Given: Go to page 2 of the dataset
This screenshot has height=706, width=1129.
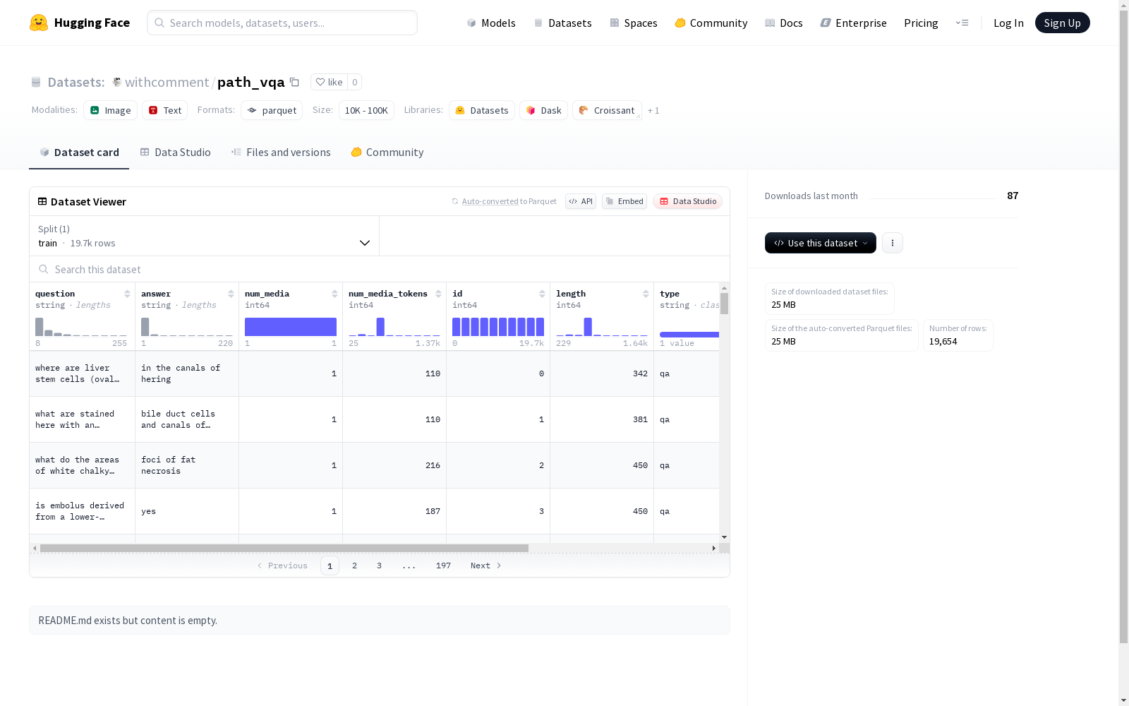Looking at the screenshot, I should pos(355,566).
